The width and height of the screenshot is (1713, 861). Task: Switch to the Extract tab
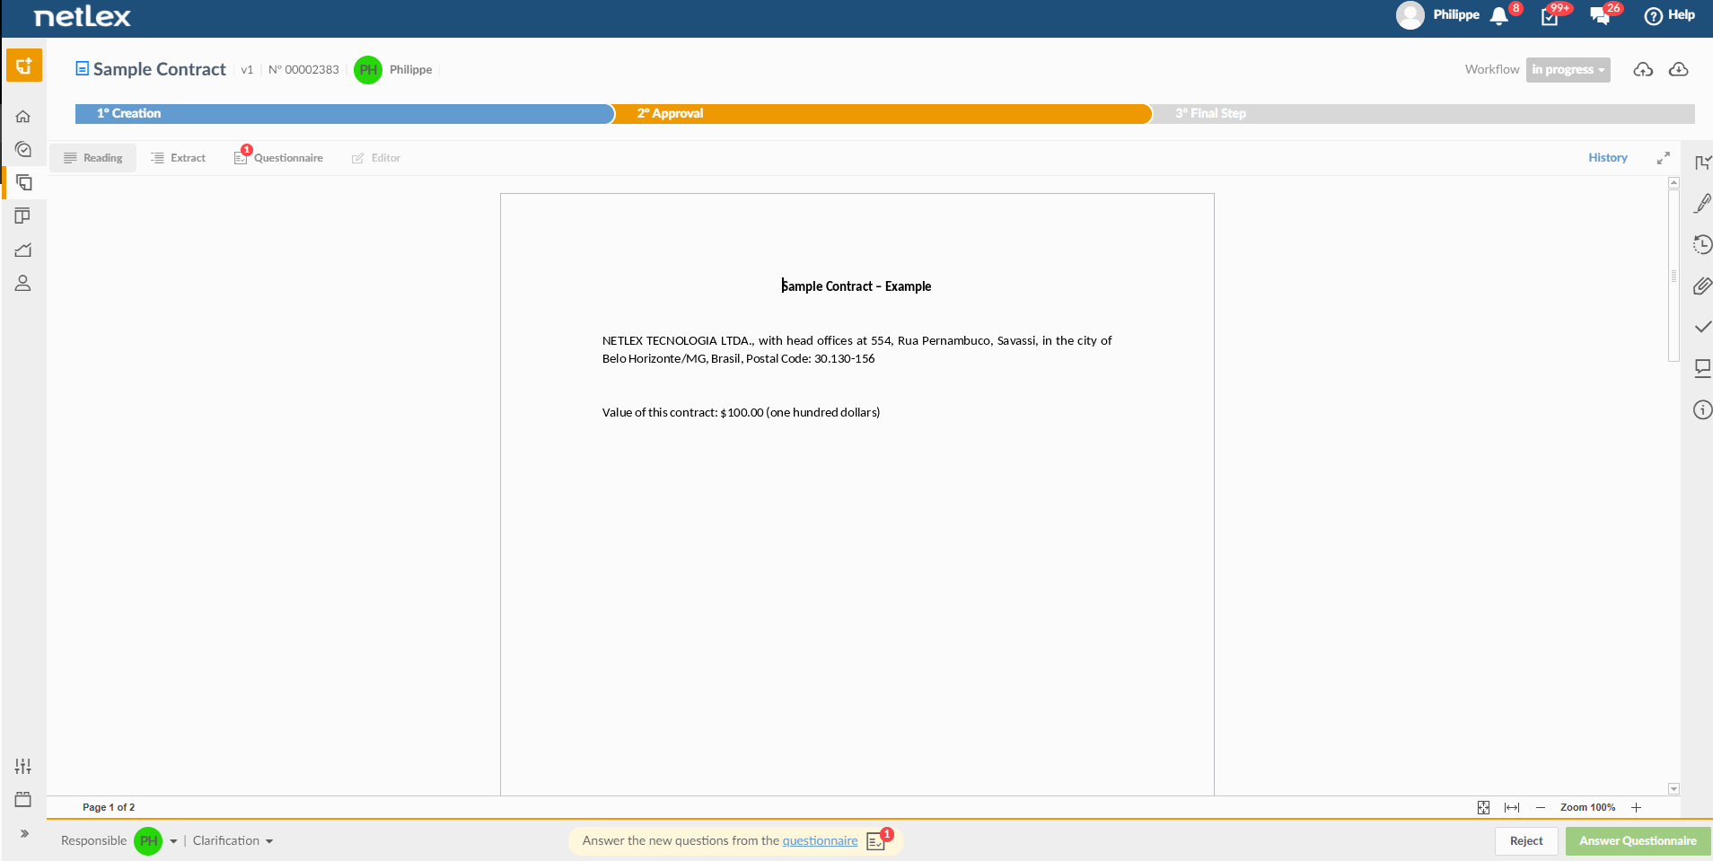tap(179, 158)
